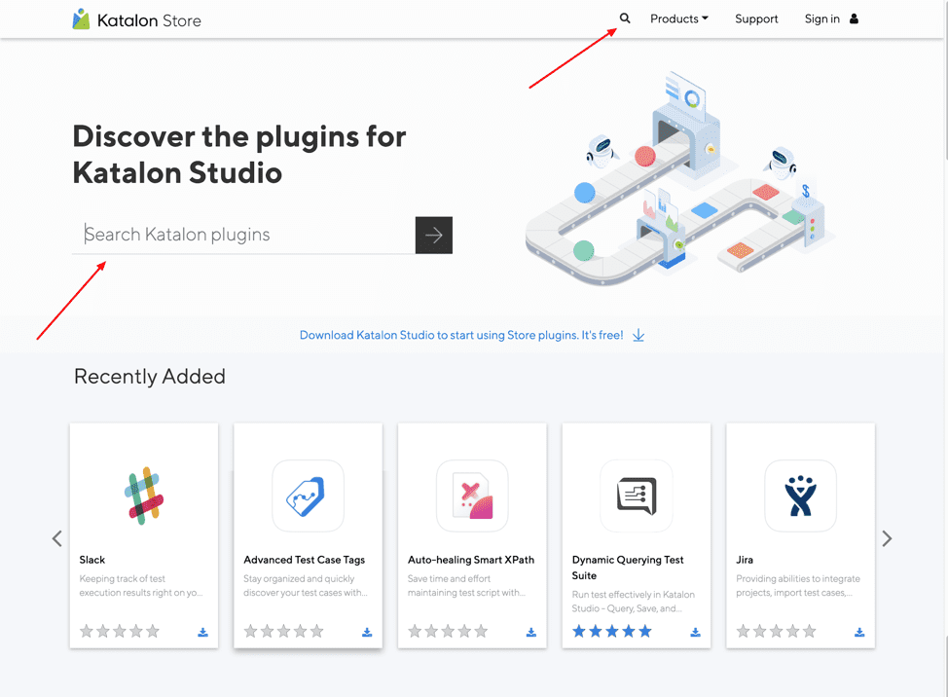
Task: Open the Auto-healing Smart XPath icon
Action: pos(472,495)
